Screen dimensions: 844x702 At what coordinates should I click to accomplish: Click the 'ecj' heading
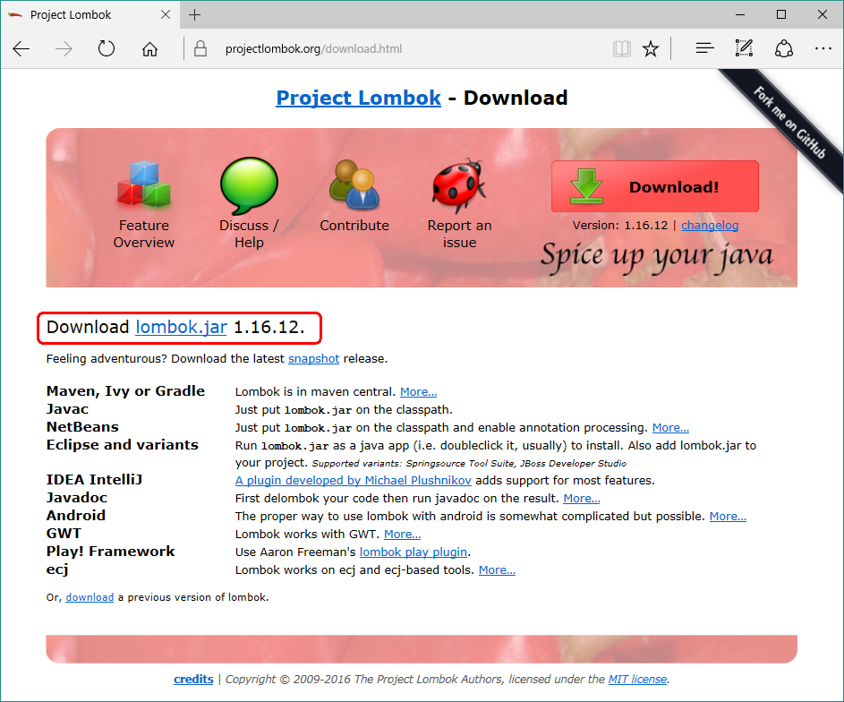(57, 569)
